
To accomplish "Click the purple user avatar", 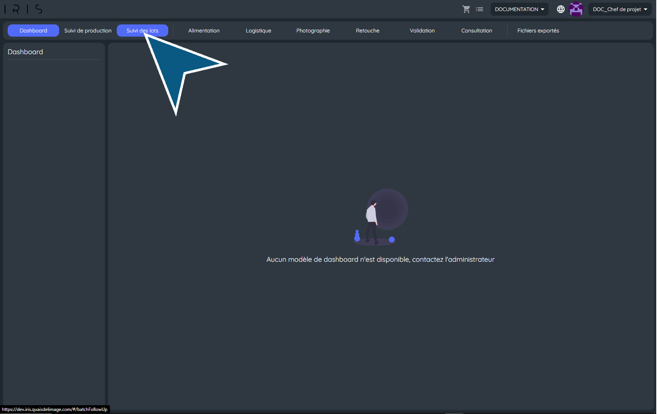I will (x=576, y=9).
